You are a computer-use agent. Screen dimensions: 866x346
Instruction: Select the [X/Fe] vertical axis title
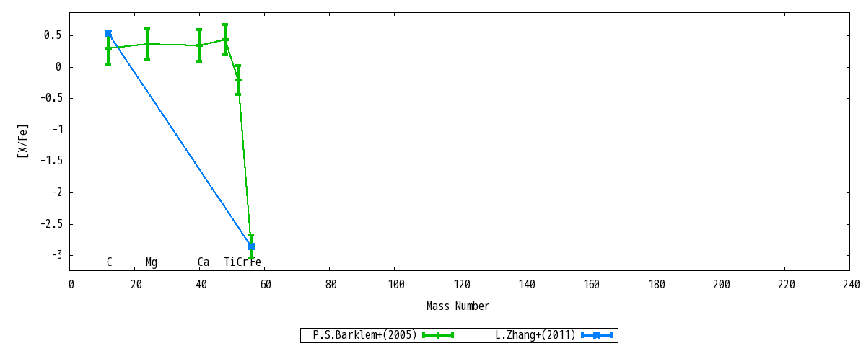[x=23, y=141]
